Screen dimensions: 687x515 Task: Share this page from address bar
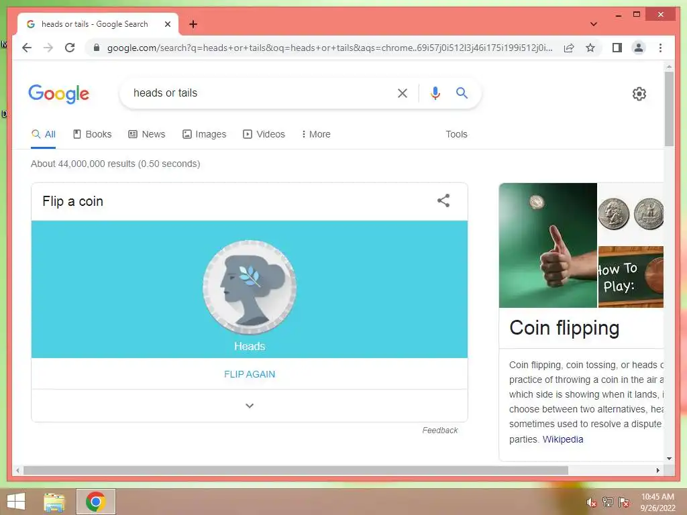click(x=569, y=48)
